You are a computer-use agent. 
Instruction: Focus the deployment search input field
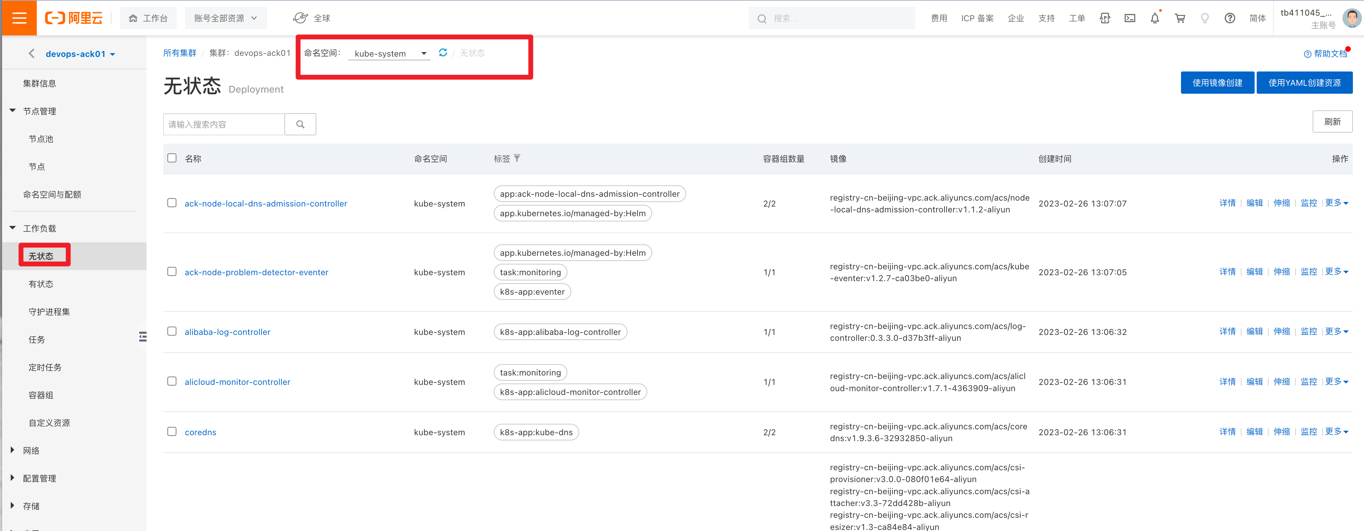tap(224, 124)
